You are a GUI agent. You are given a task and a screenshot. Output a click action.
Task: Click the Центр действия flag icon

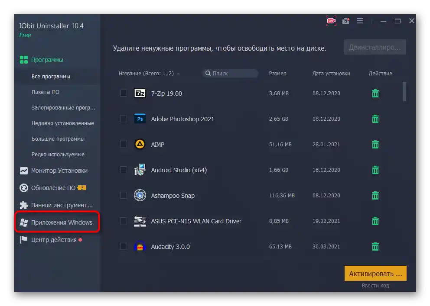click(x=23, y=240)
